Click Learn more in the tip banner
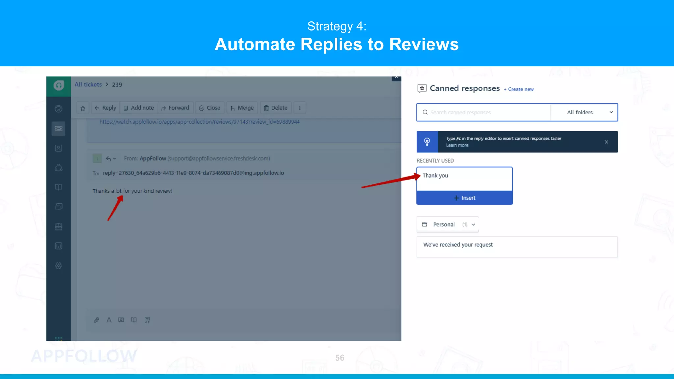 pos(457,145)
